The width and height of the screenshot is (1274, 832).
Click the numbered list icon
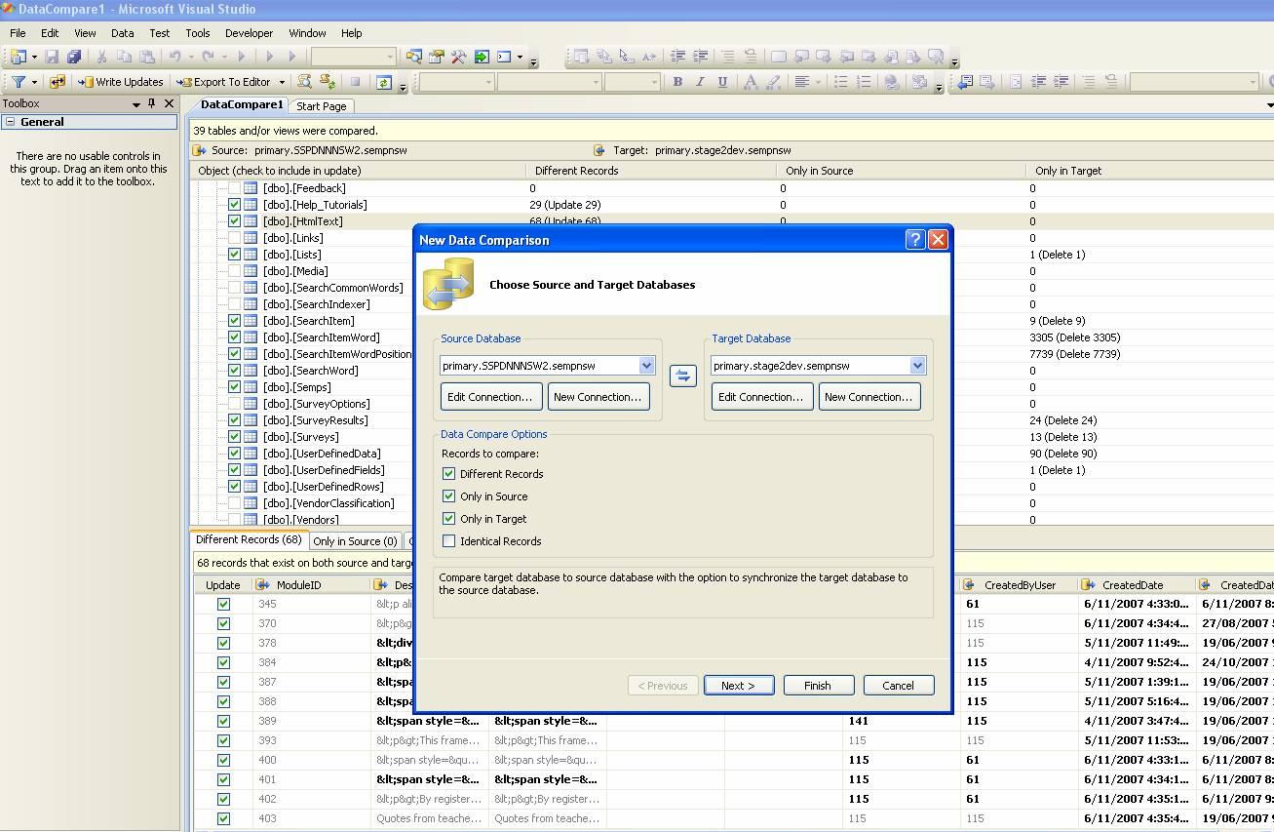pyautogui.click(x=863, y=82)
